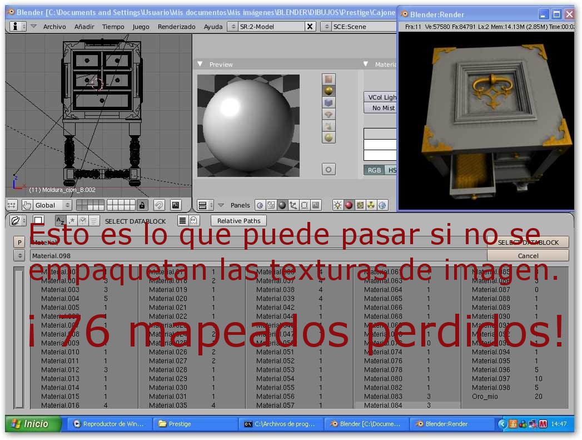Show Texture buttons icon
Screen dimensions: 582x440
(360, 205)
